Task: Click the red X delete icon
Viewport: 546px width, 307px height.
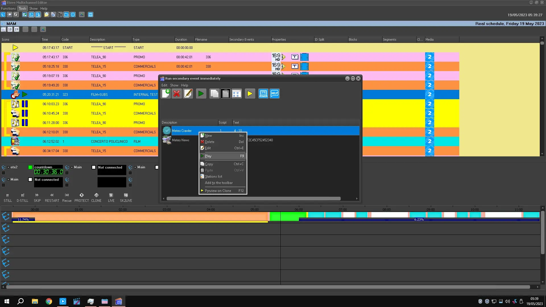Action: (x=177, y=94)
